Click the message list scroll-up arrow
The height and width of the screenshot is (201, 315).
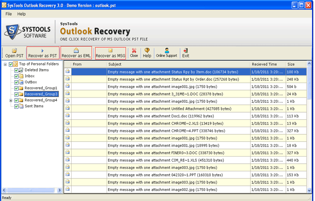point(309,64)
